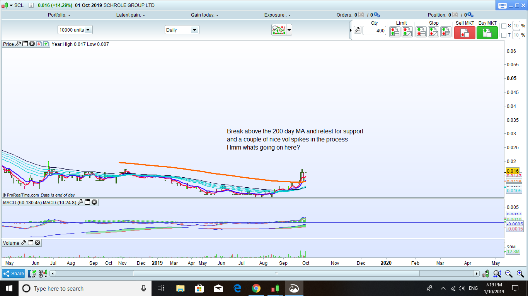Viewport: 528px width, 296px height.
Task: Open the 10000 units dropdown
Action: (75, 30)
